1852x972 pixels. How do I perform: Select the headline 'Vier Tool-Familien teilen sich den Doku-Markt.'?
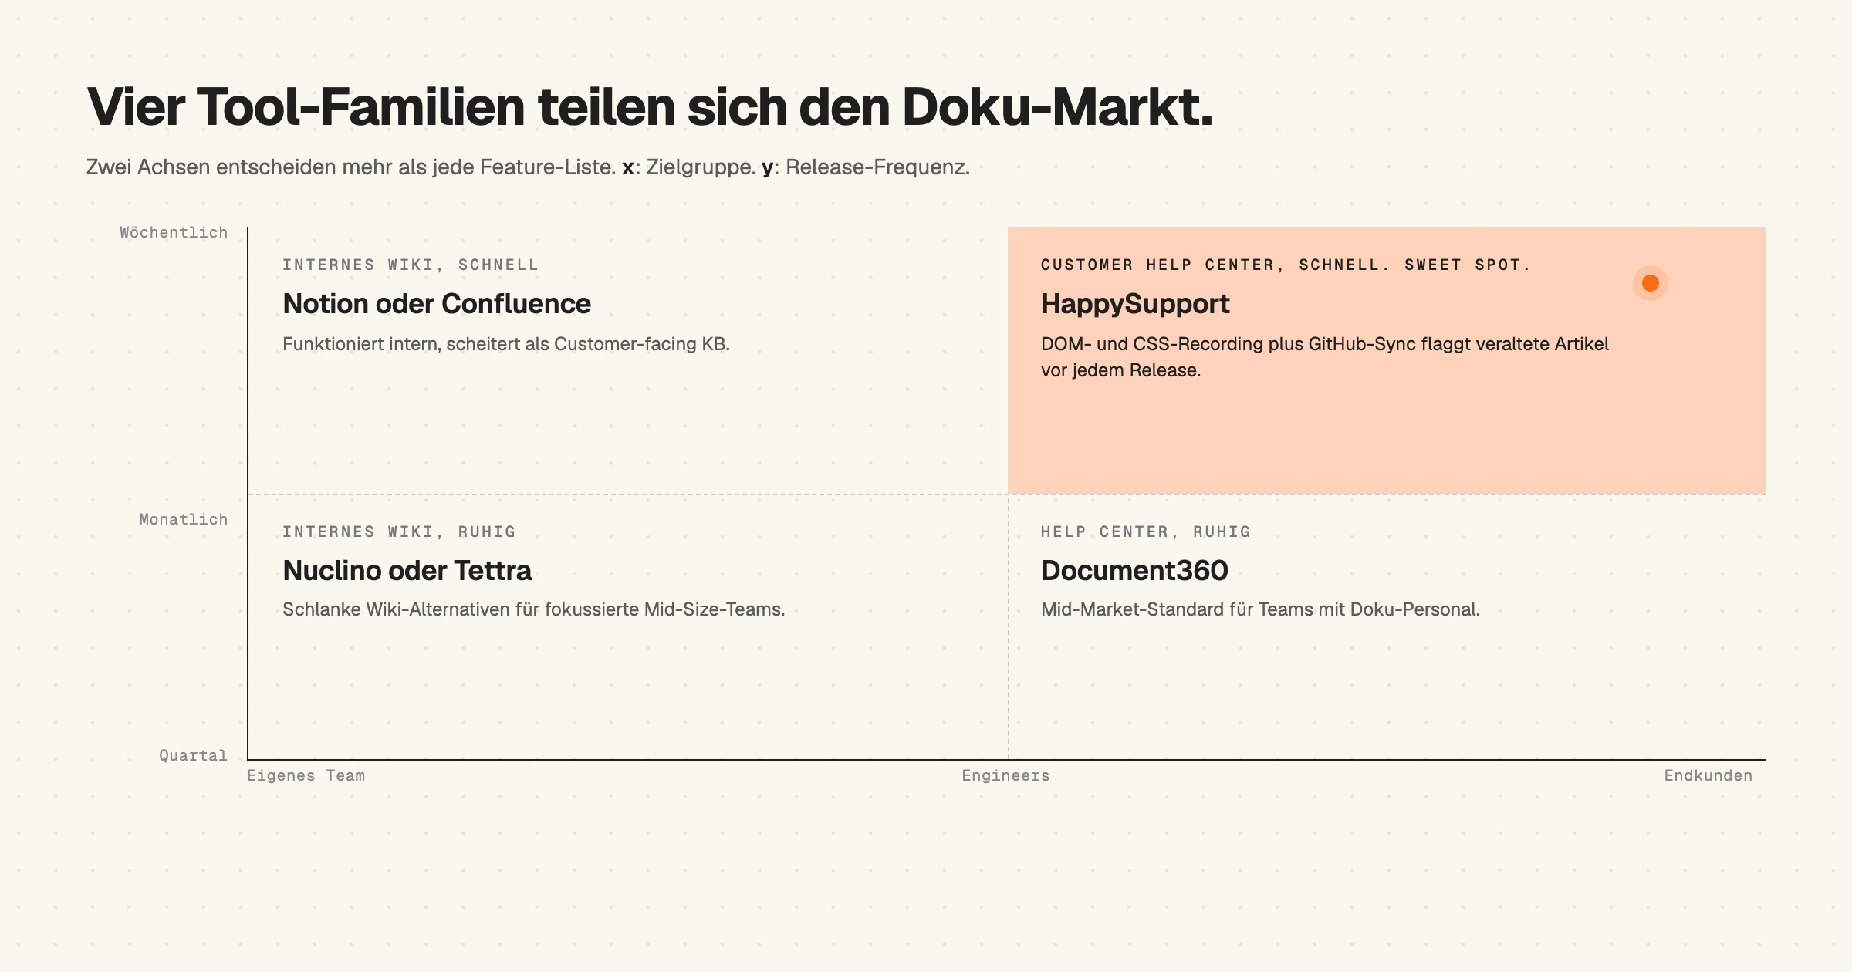coord(650,107)
